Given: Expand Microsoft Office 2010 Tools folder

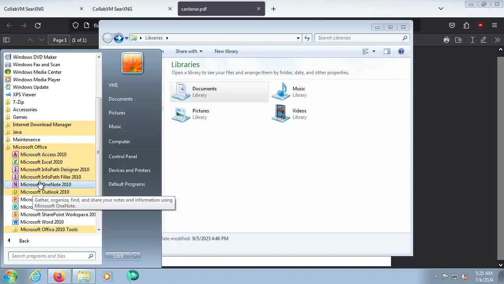Looking at the screenshot, I should click(49, 230).
